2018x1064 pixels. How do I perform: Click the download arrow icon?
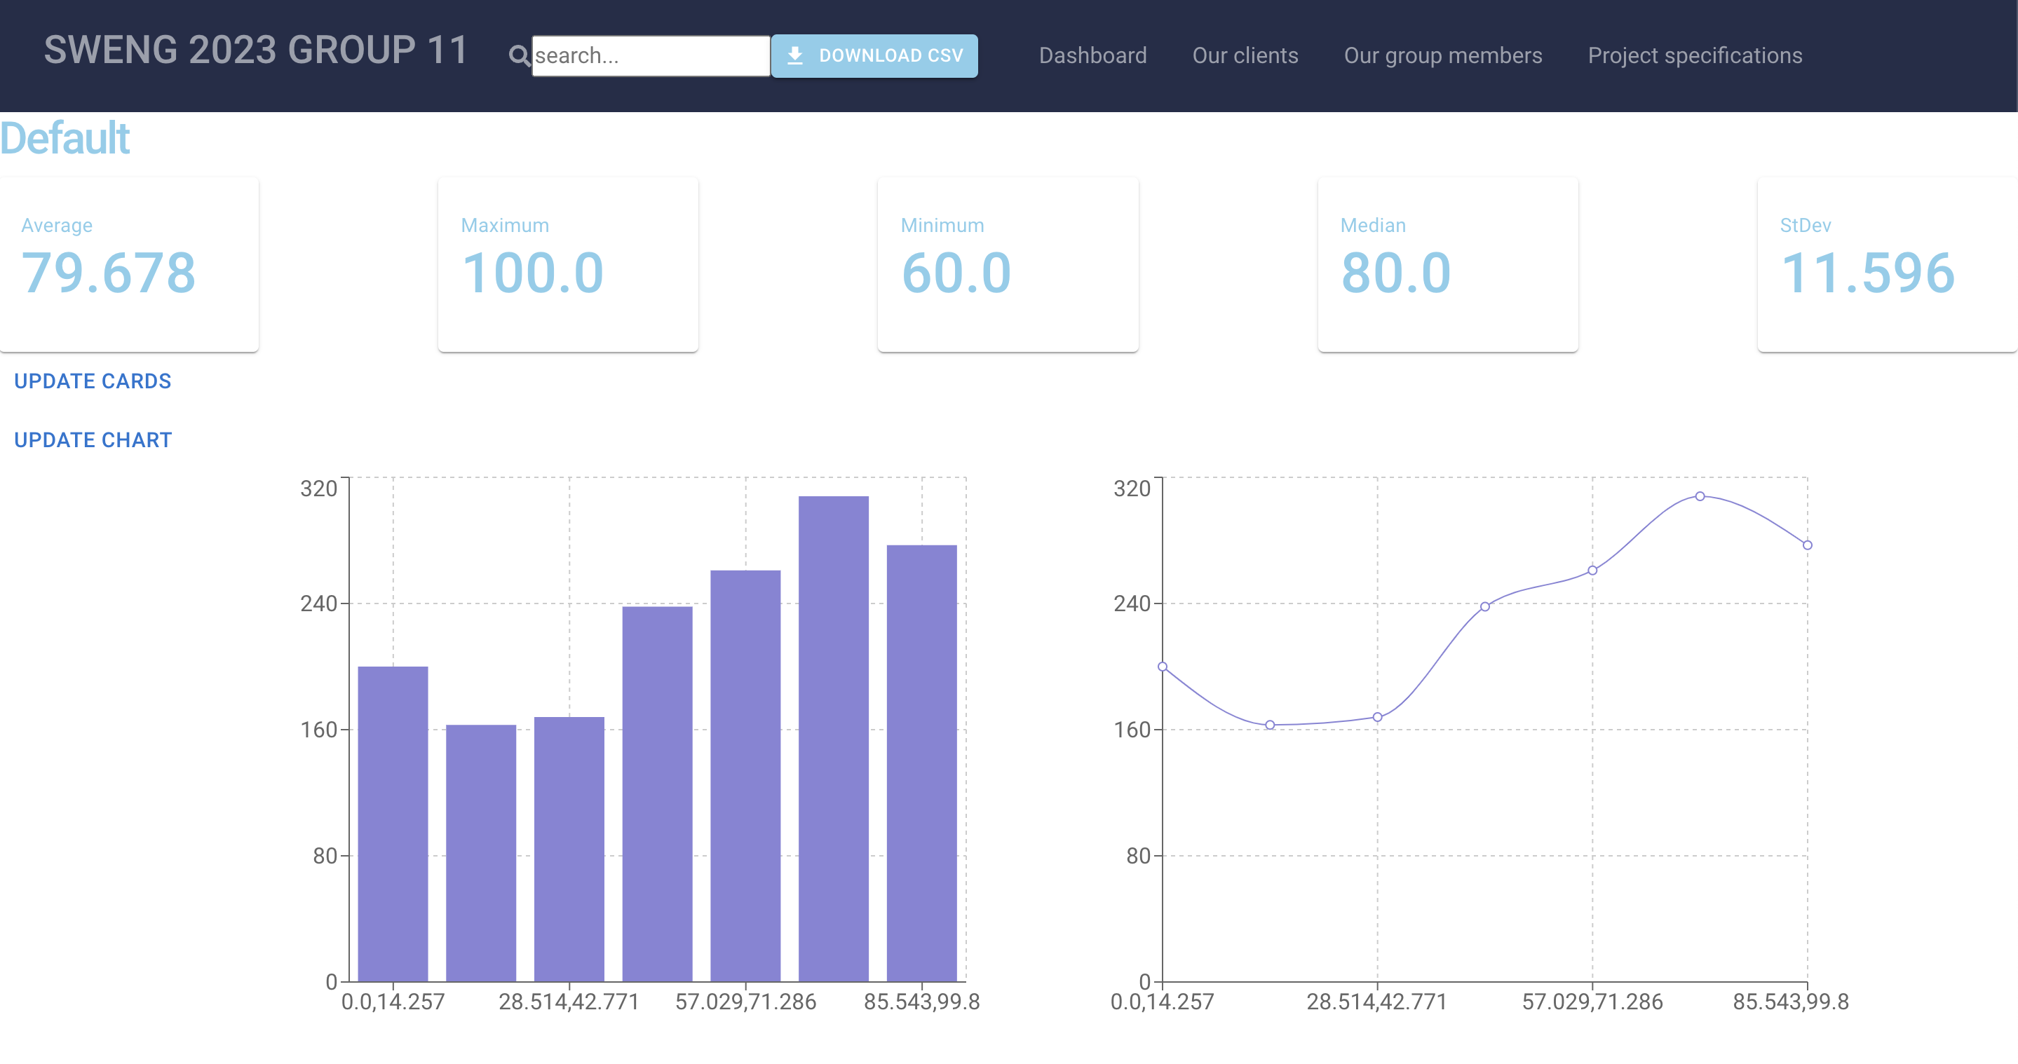tap(794, 55)
